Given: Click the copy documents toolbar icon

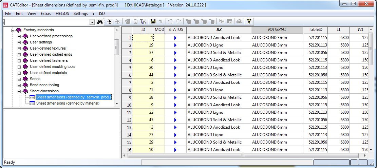Looking at the screenshot, I should (x=222, y=21).
